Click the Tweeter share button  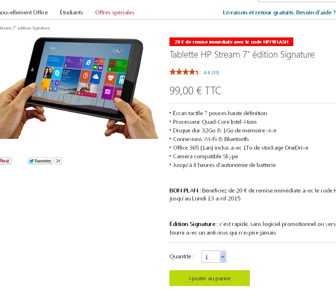(x=40, y=161)
